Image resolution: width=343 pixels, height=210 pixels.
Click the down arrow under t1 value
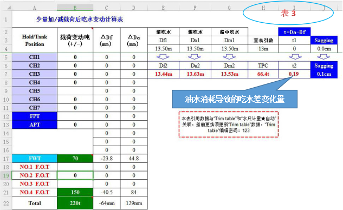coord(295,57)
